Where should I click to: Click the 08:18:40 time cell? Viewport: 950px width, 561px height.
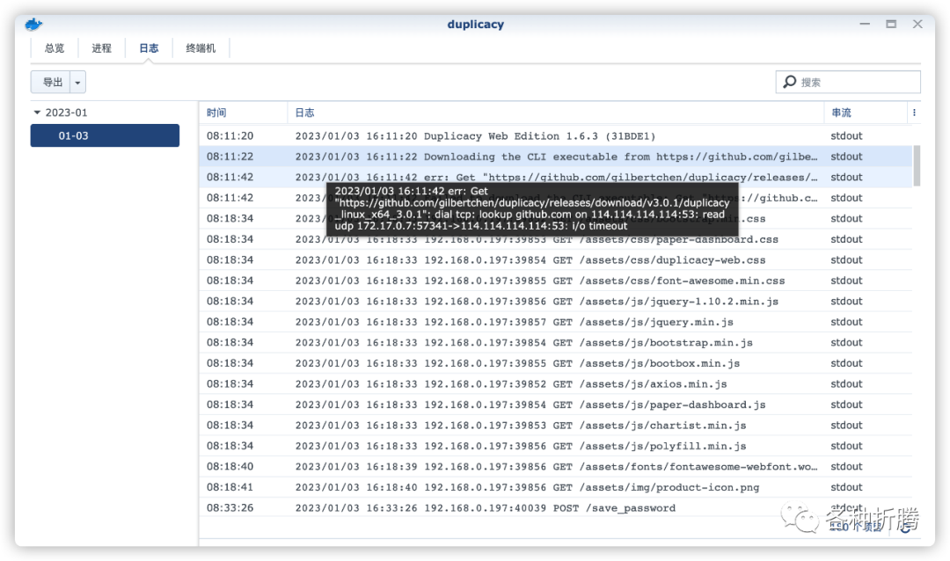pos(230,467)
